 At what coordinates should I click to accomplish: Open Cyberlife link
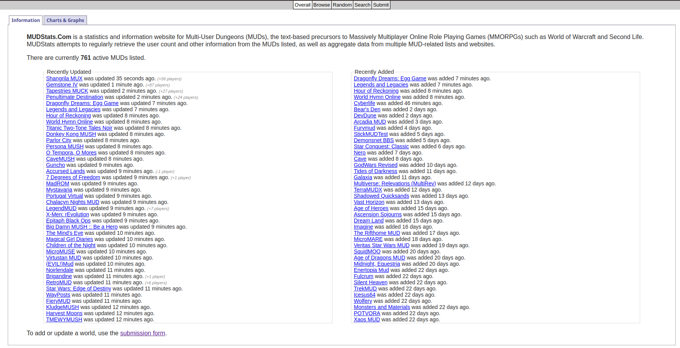click(x=364, y=103)
